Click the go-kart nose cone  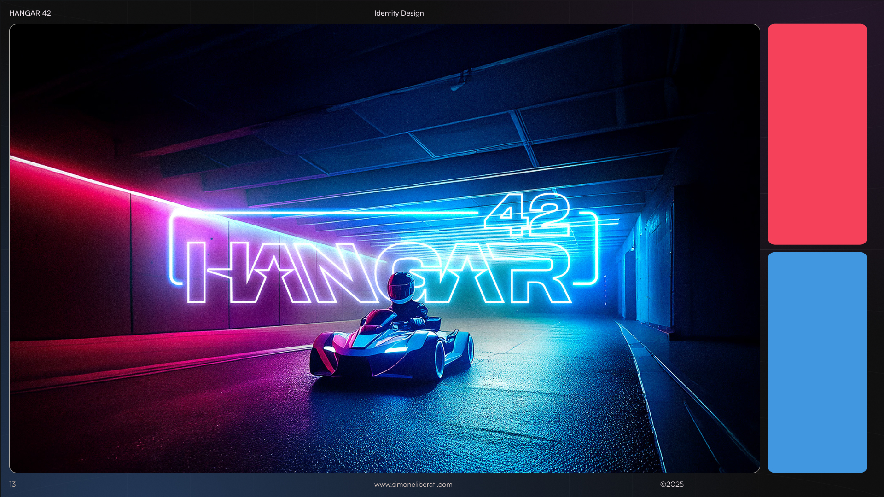point(364,341)
